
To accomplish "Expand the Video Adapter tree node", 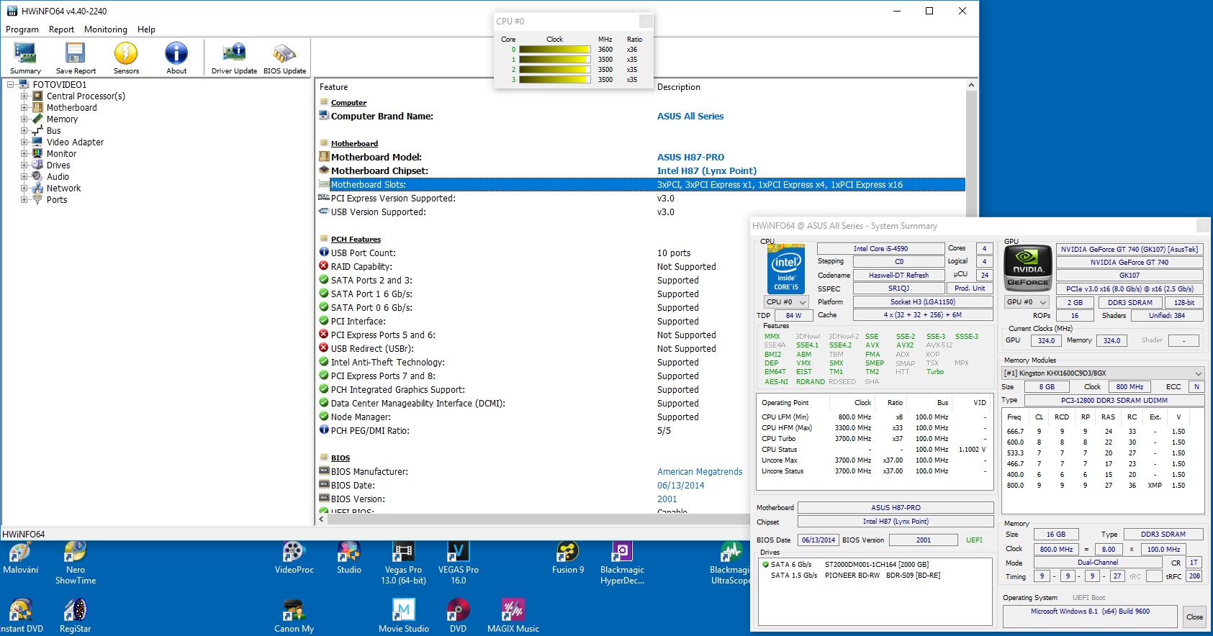I will click(24, 142).
